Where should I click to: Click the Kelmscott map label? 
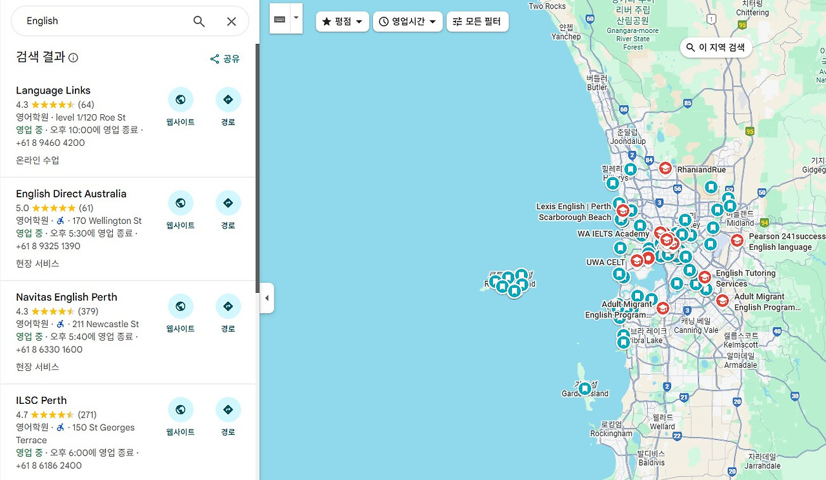pos(741,345)
